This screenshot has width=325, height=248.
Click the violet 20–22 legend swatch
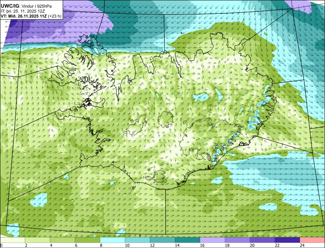[262, 240]
